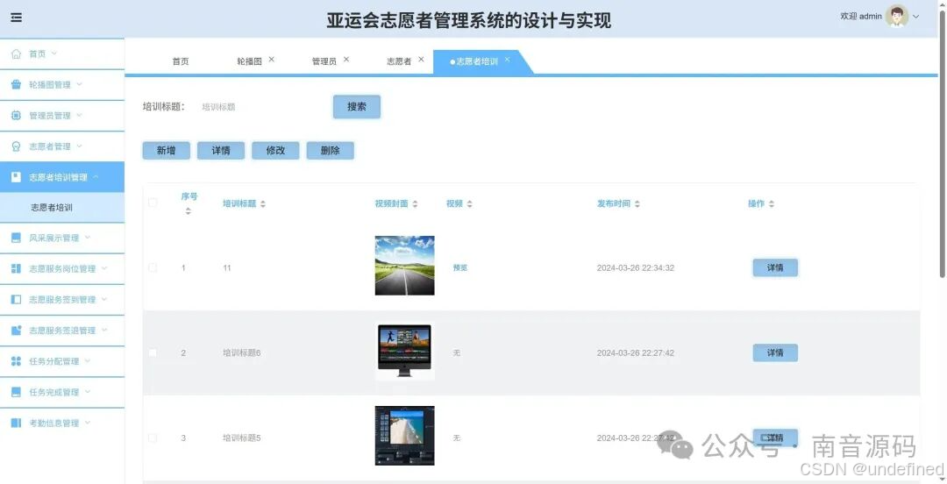Open 详情 for the 培训标题6 row
947x484 pixels.
(775, 352)
